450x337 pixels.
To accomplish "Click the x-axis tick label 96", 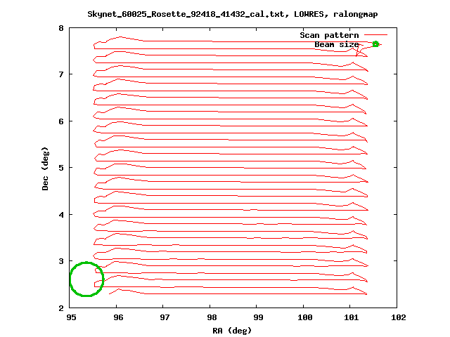I will pos(118,317).
